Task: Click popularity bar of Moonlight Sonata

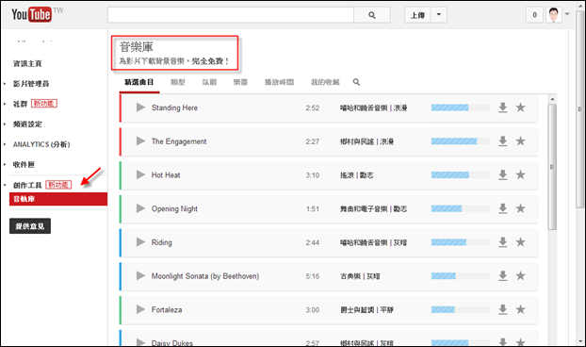Action: pyautogui.click(x=461, y=276)
